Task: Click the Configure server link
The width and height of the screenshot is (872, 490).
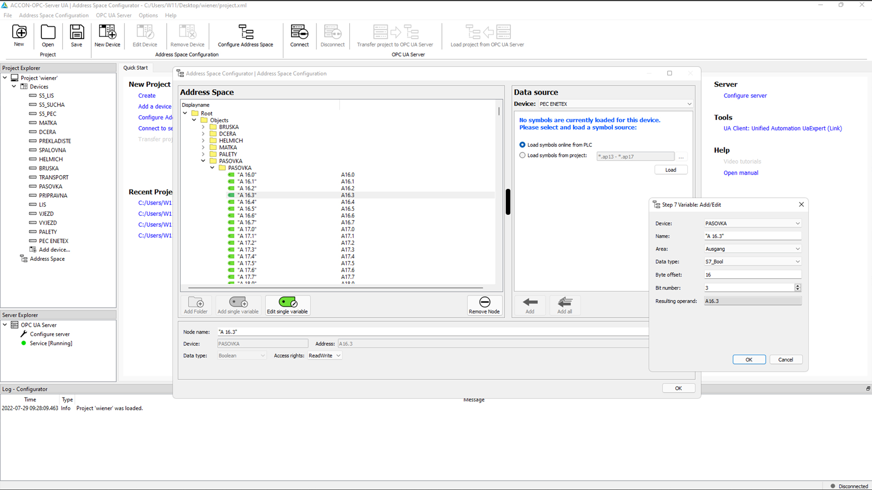Action: coord(745,96)
